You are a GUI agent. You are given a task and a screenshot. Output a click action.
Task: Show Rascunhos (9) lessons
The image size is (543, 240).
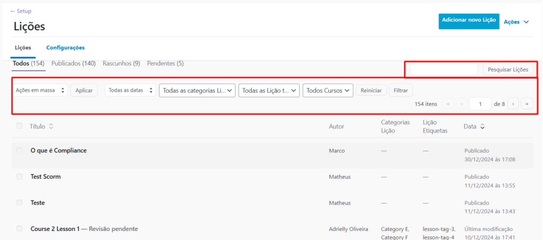click(x=121, y=64)
